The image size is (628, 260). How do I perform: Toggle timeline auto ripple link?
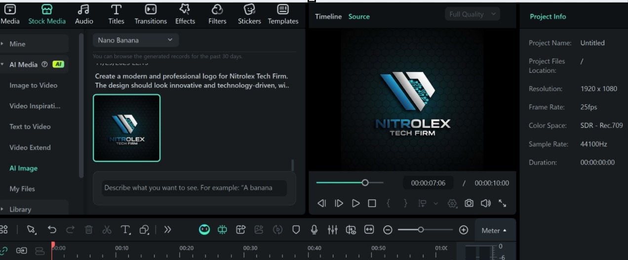[4, 251]
